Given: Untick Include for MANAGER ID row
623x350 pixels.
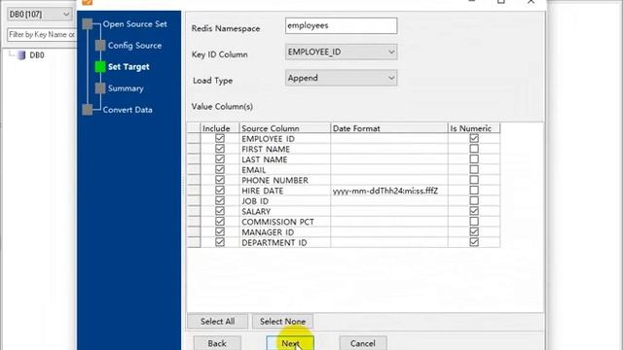Looking at the screenshot, I should (x=220, y=231).
